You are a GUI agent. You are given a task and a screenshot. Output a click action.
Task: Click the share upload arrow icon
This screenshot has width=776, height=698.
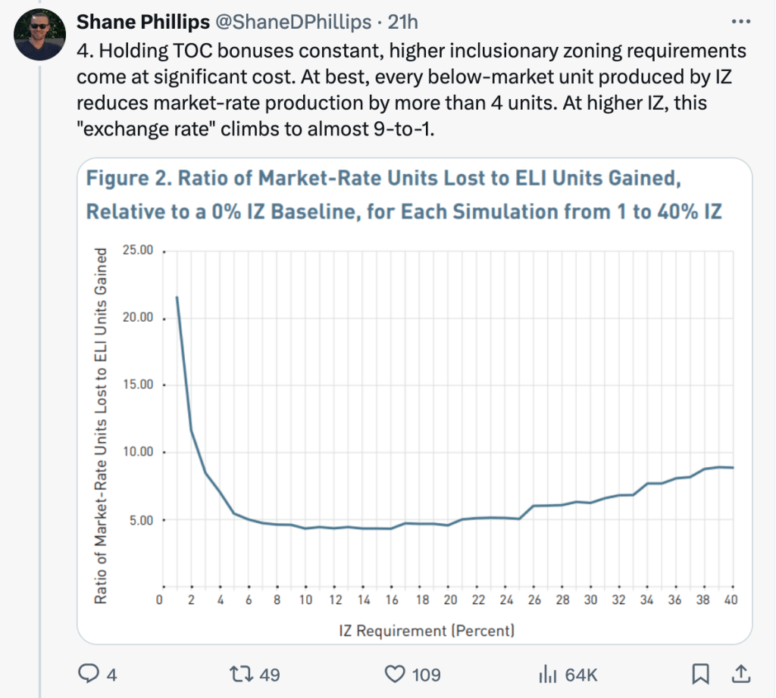pyautogui.click(x=736, y=672)
